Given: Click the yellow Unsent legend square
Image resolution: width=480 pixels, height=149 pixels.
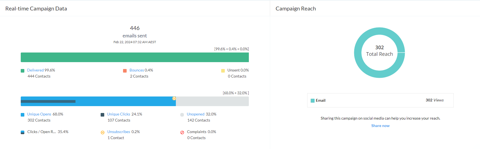Looking at the screenshot, I should pyautogui.click(x=223, y=71).
